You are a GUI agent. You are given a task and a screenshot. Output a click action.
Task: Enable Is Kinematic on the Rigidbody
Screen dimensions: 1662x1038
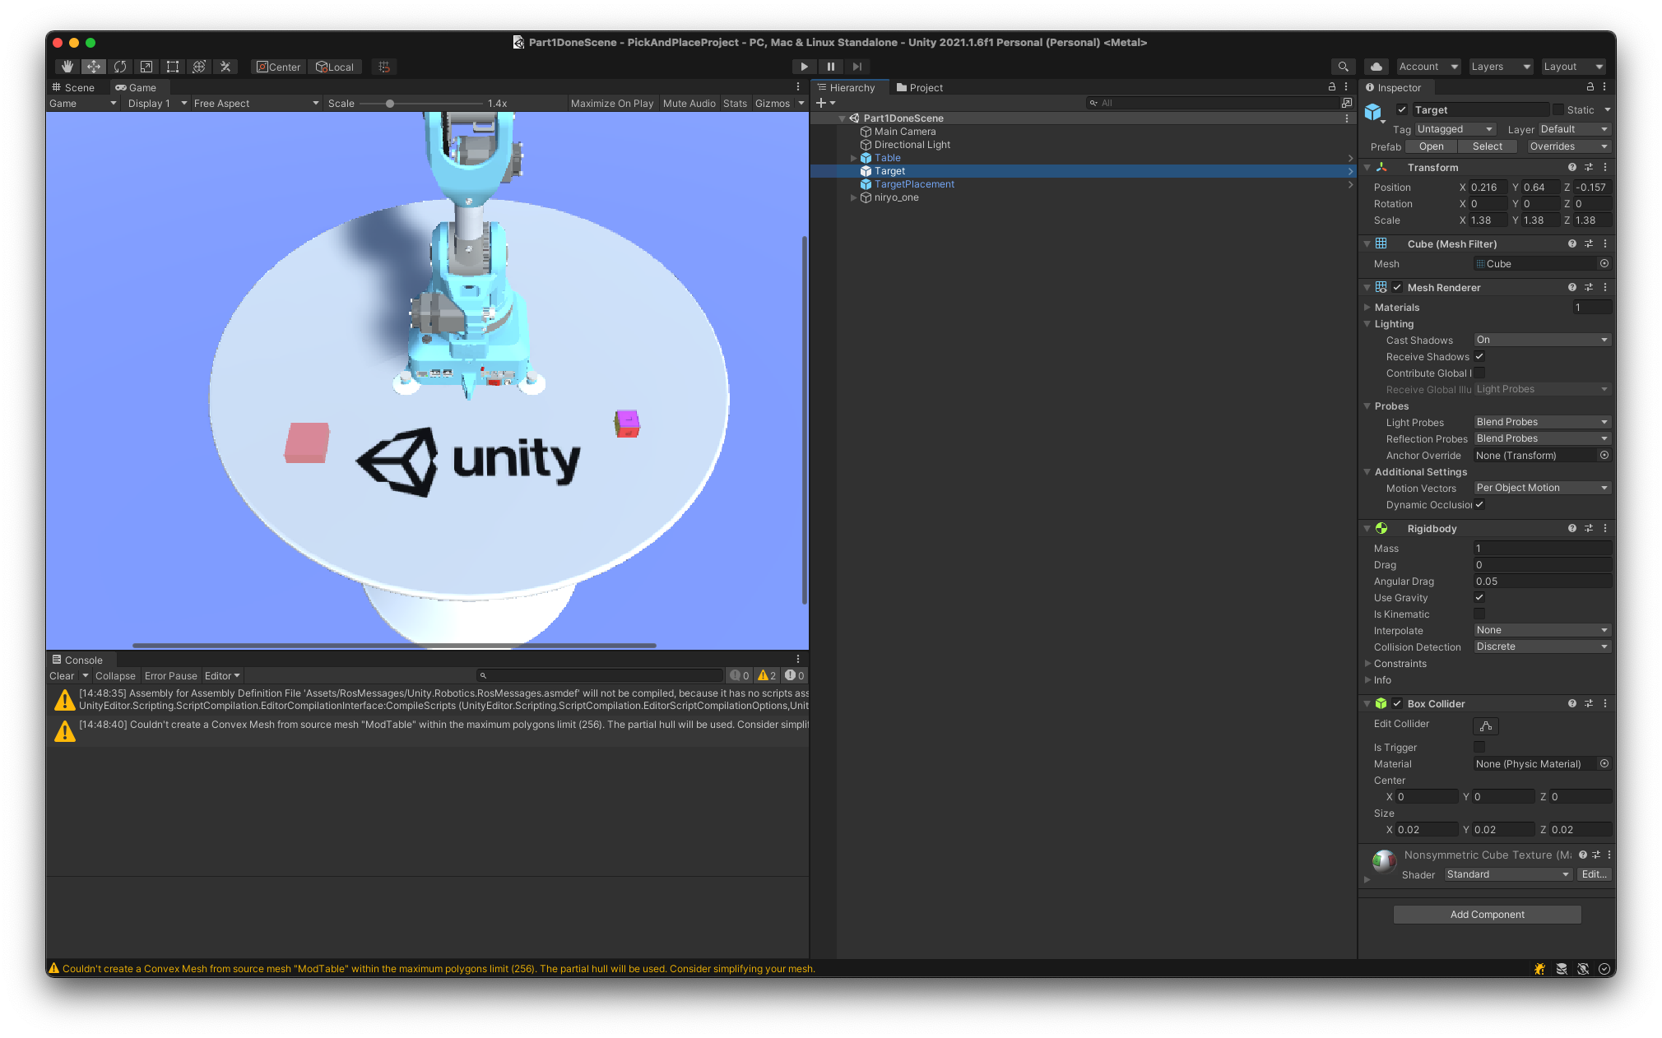(x=1479, y=614)
